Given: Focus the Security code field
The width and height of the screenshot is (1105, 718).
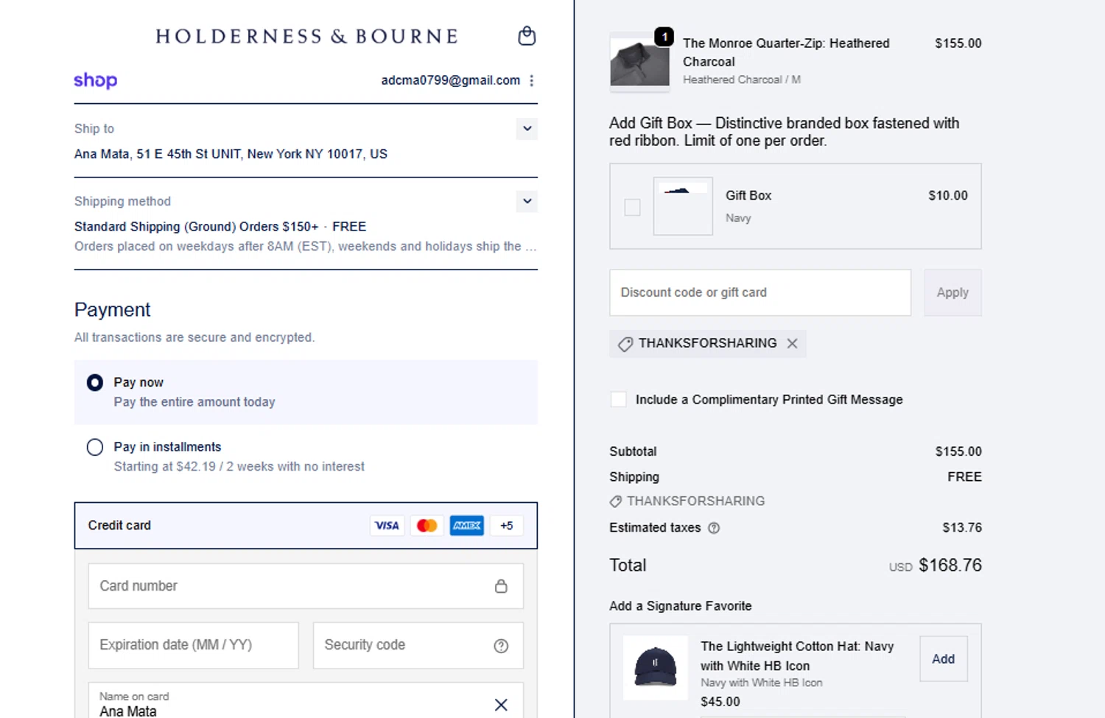Looking at the screenshot, I should [418, 646].
